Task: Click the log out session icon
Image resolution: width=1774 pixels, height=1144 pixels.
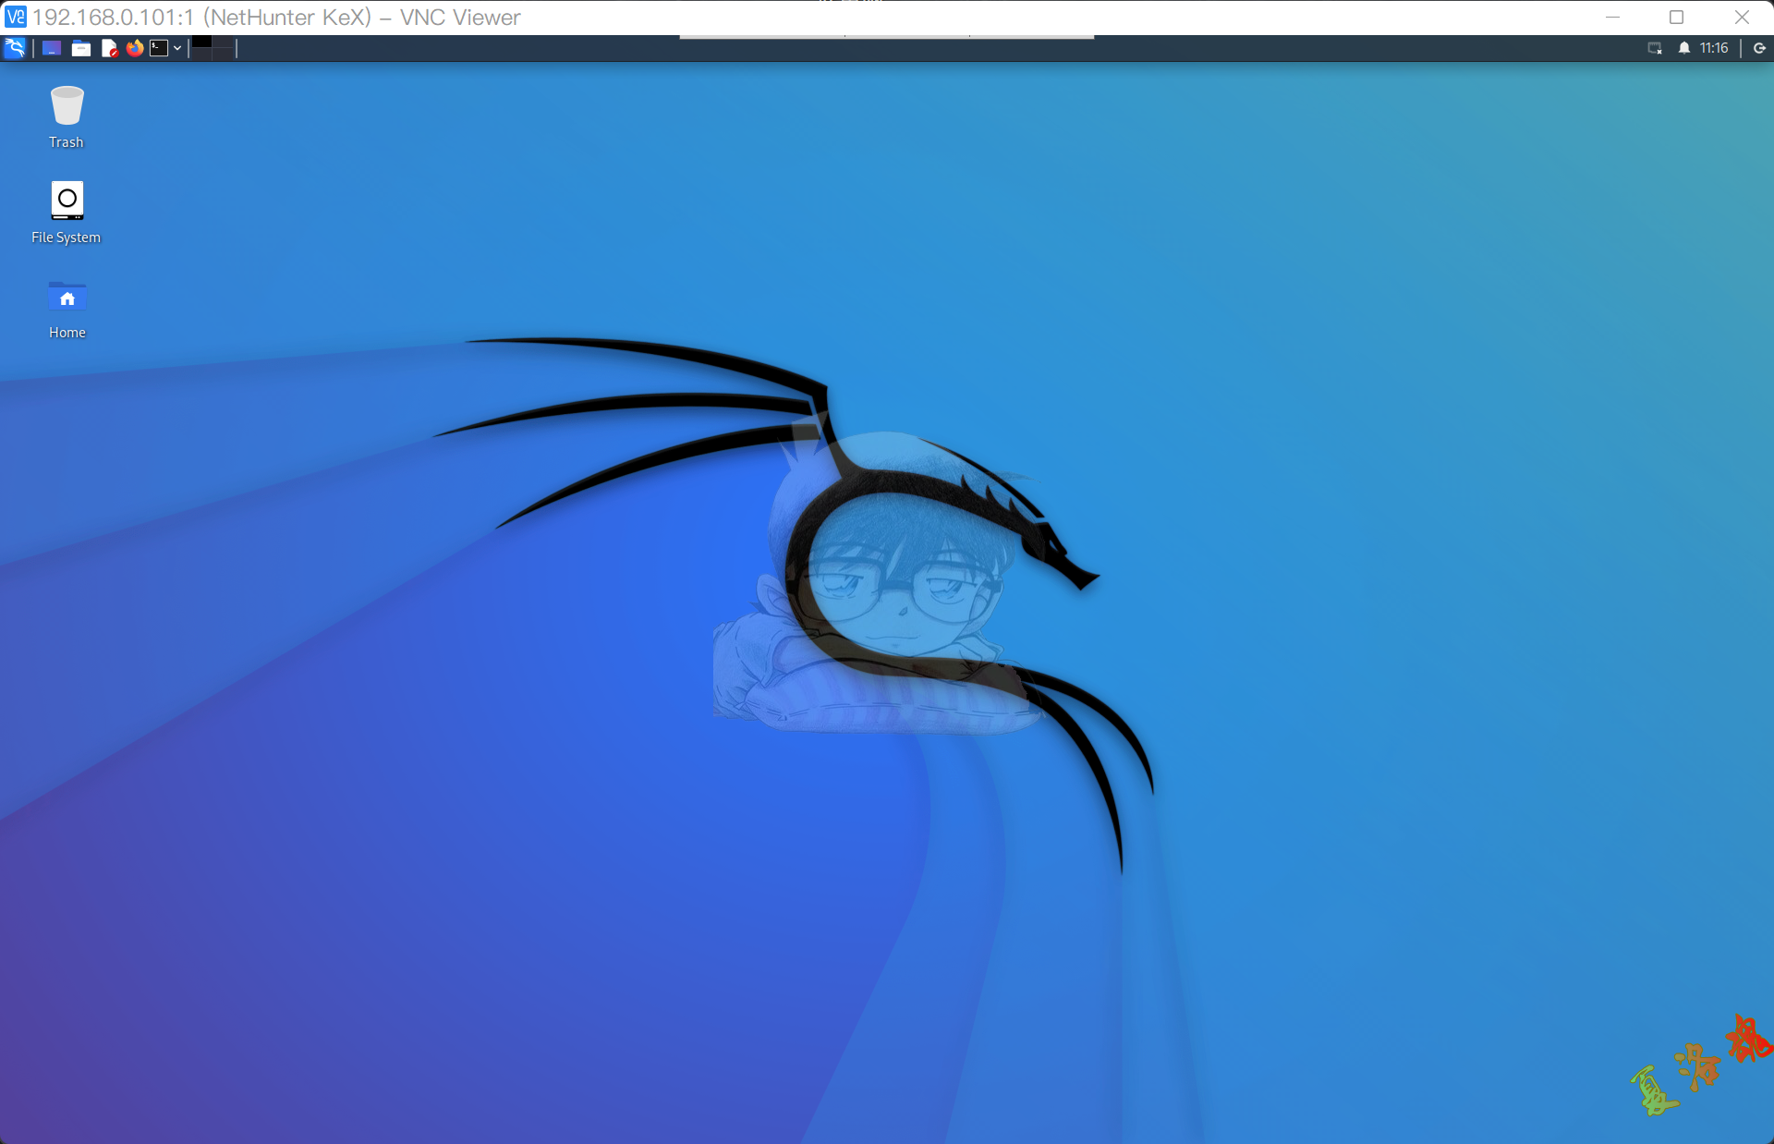Action: tap(1759, 48)
